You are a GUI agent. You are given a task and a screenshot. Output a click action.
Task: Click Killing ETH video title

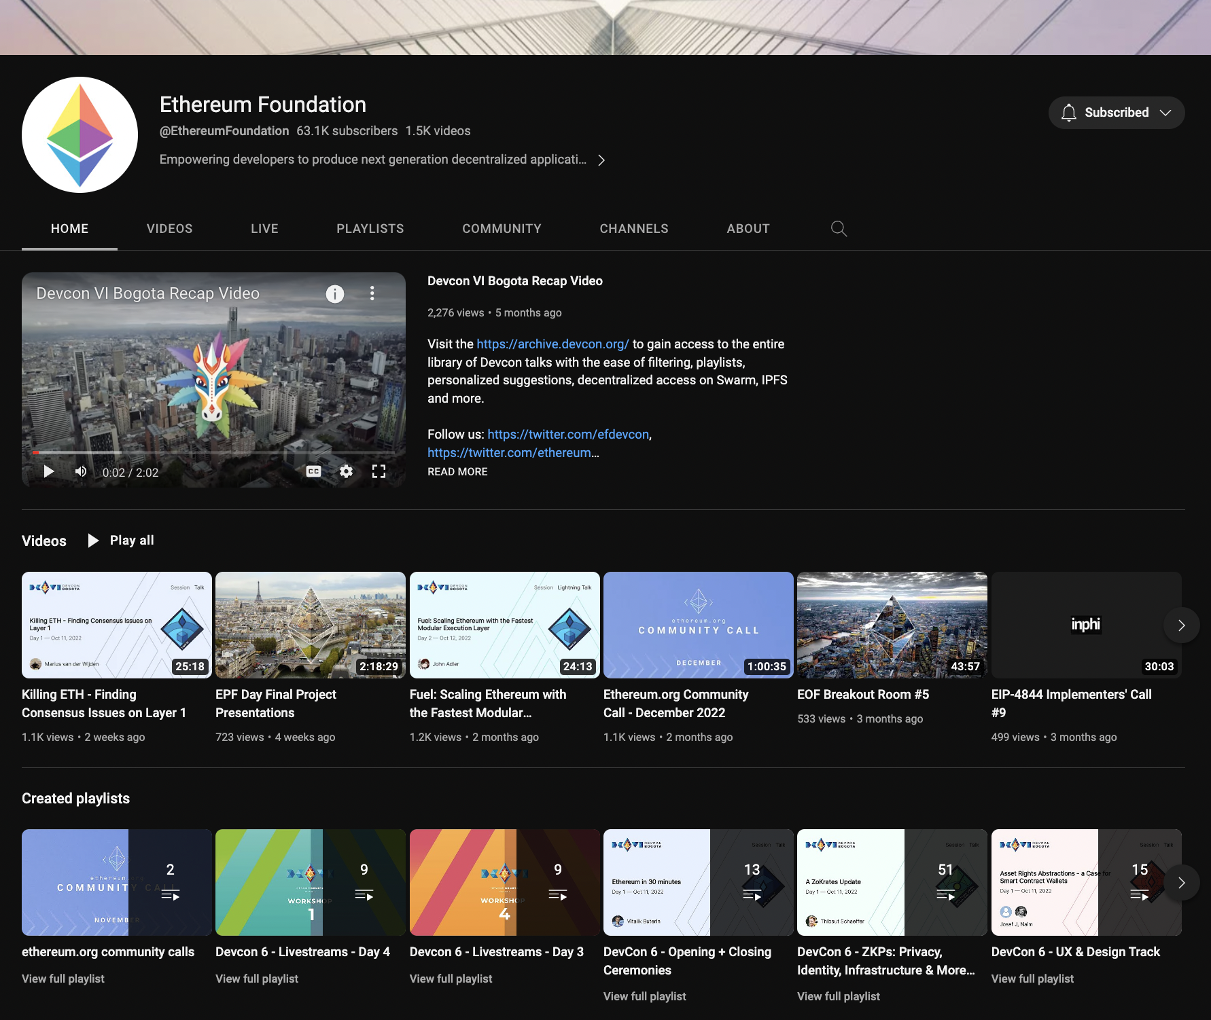click(104, 704)
